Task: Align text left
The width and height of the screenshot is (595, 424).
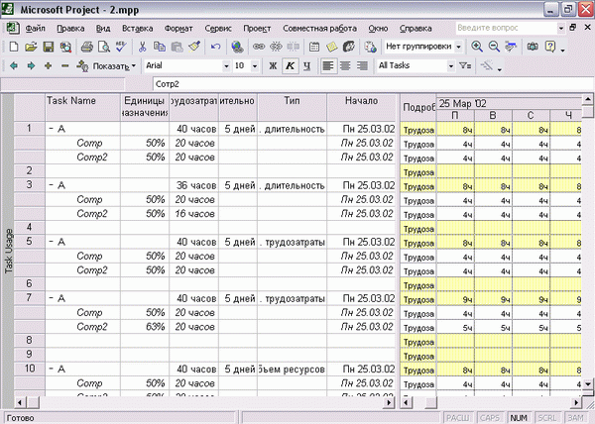Action: (x=328, y=66)
